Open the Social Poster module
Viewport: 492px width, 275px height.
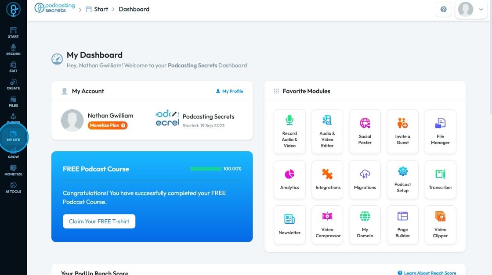[365, 132]
